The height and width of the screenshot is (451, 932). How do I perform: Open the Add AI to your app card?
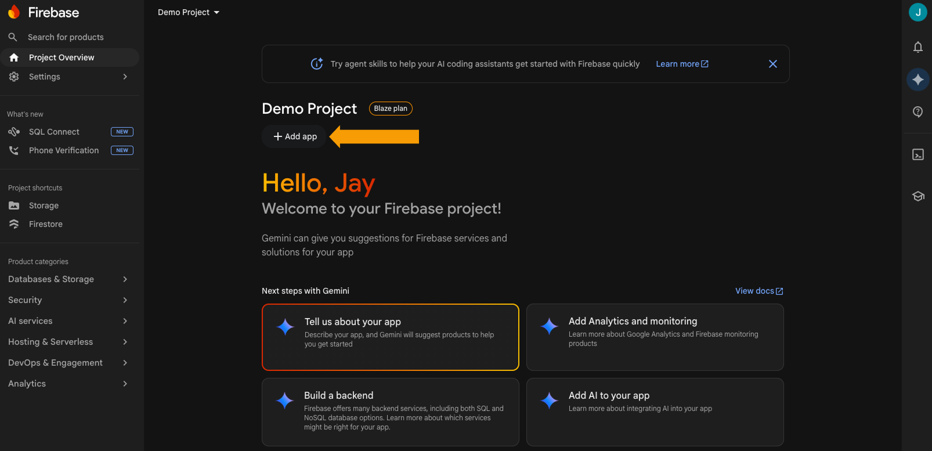pyautogui.click(x=655, y=412)
